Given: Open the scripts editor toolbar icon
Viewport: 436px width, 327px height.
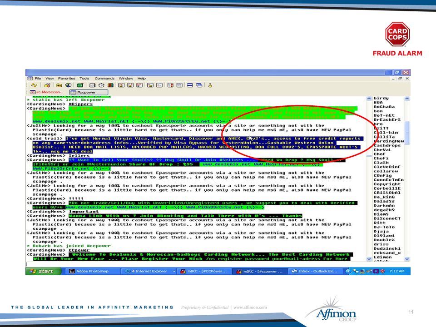Looking at the screenshot, I should 80,85.
